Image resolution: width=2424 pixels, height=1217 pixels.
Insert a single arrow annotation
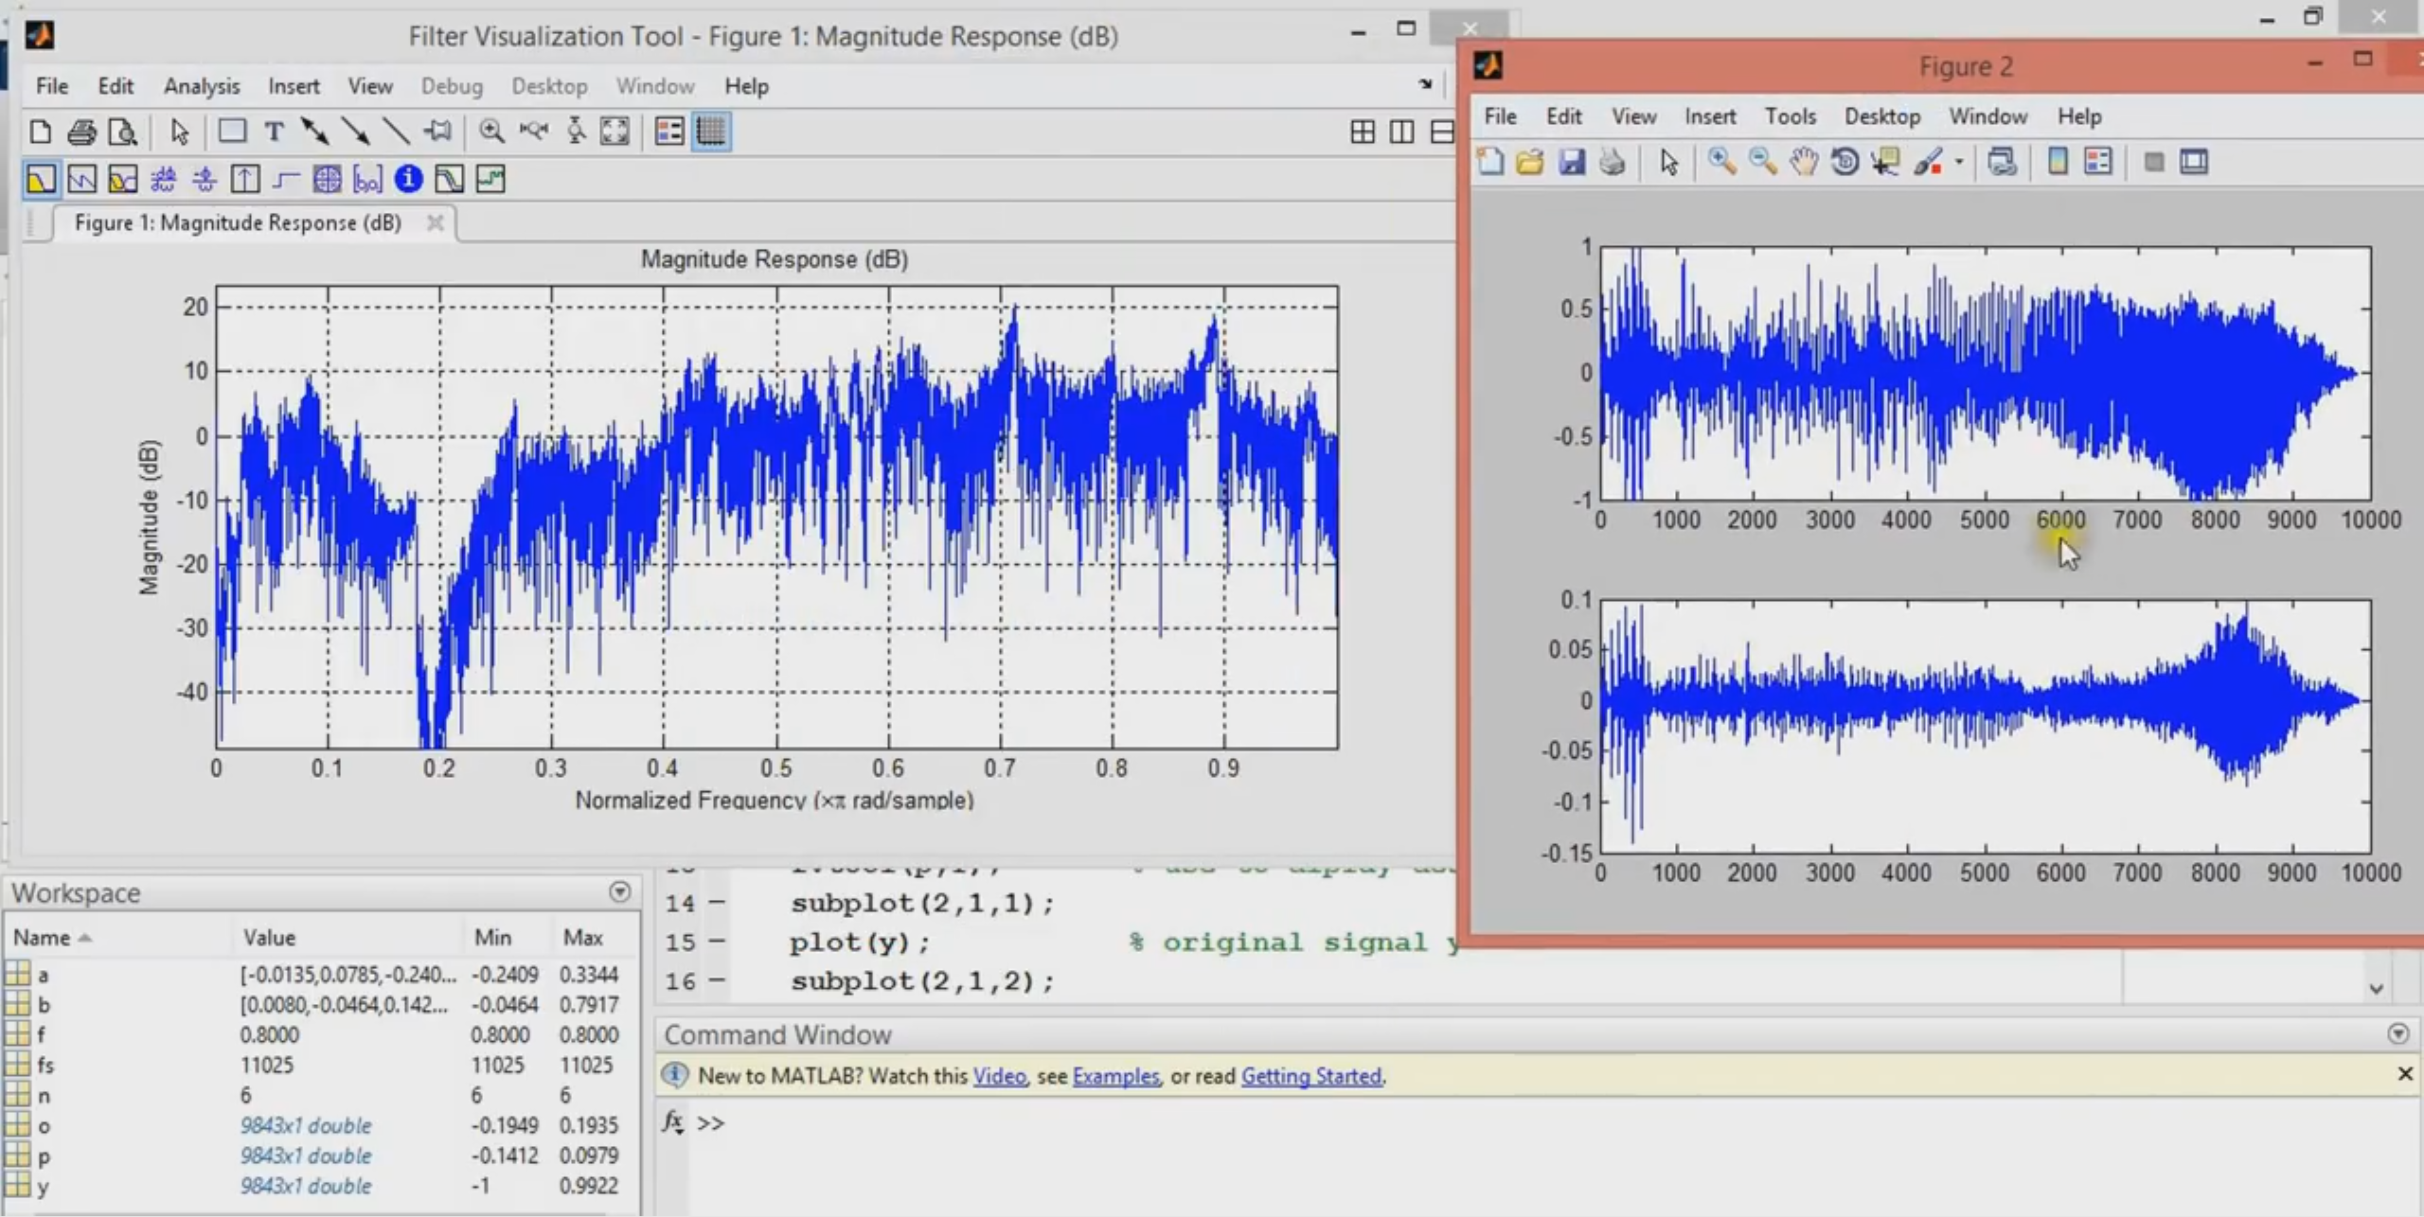[356, 132]
